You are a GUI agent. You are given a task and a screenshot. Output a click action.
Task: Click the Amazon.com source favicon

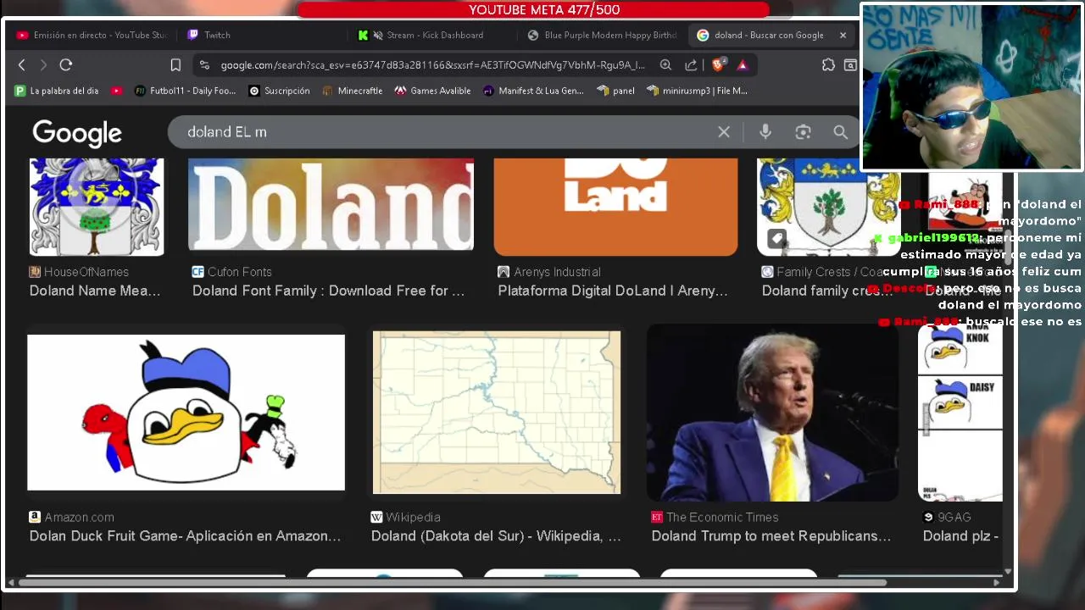[x=35, y=517]
